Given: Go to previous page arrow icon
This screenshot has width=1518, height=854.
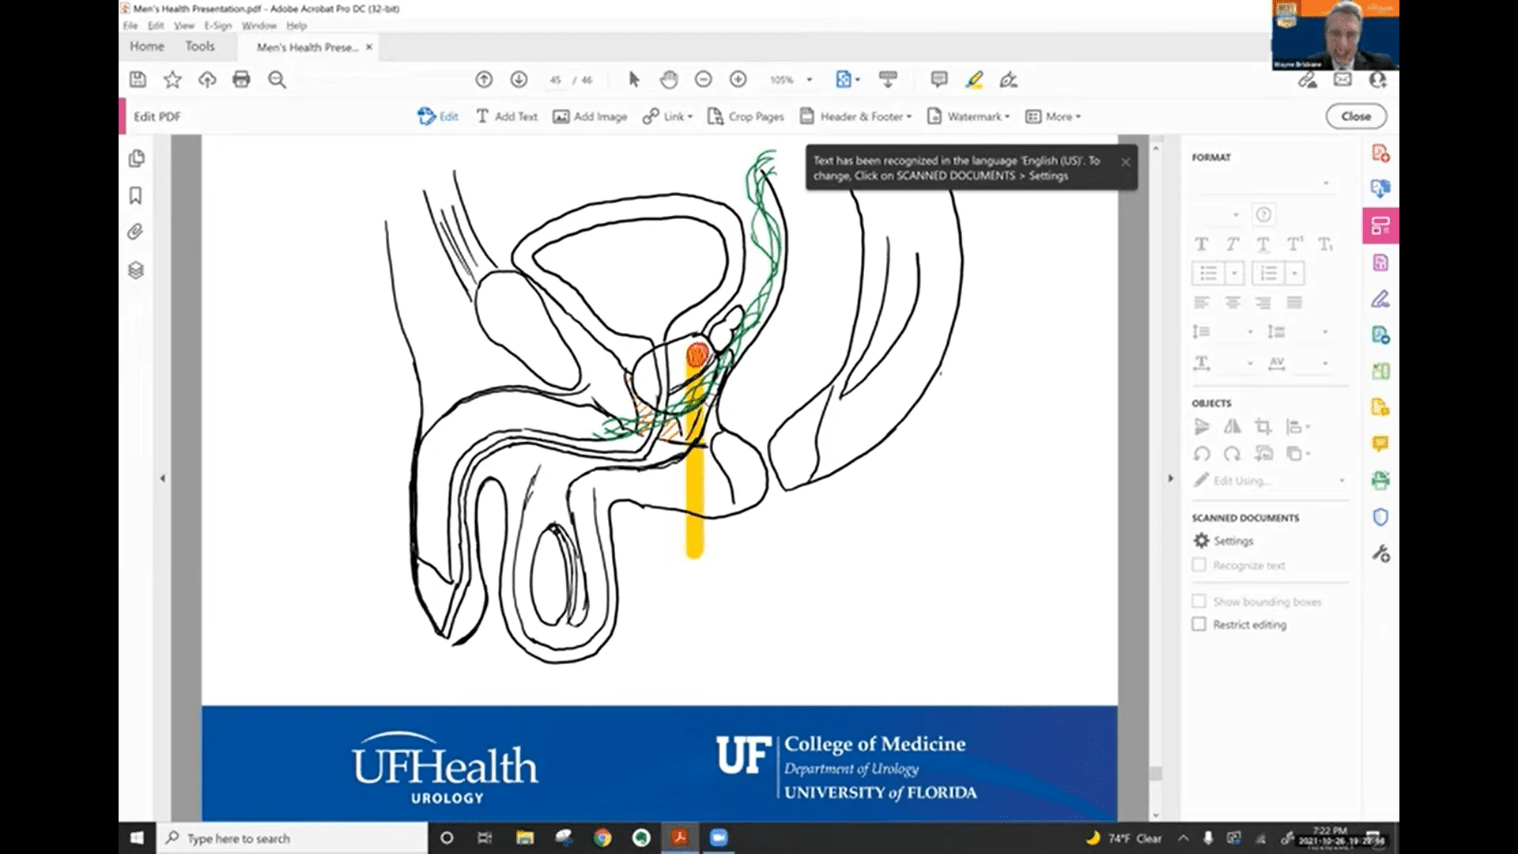Looking at the screenshot, I should click(484, 79).
